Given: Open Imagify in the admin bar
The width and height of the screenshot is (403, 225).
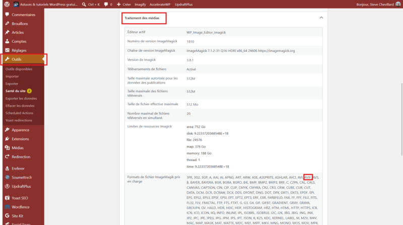Looking at the screenshot, I should [140, 5].
